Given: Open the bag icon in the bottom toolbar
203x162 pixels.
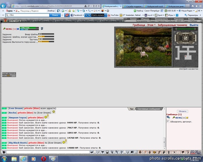Looking at the screenshot, I should click(x=140, y=152).
